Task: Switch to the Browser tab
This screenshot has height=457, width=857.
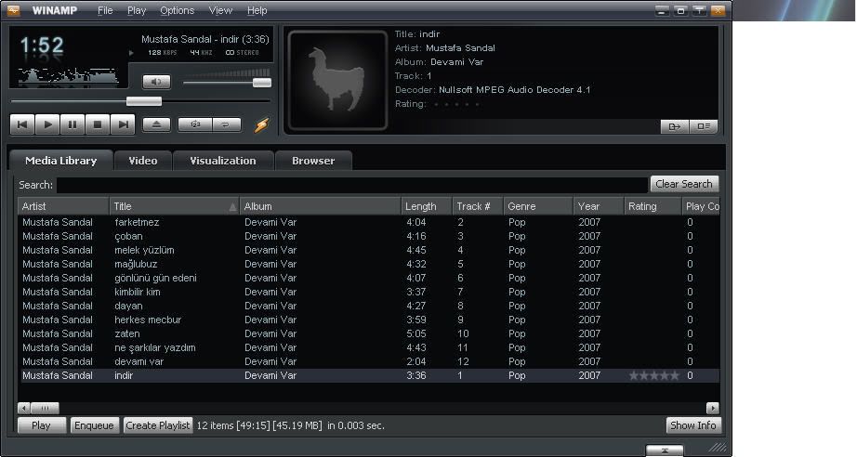Action: 313,161
